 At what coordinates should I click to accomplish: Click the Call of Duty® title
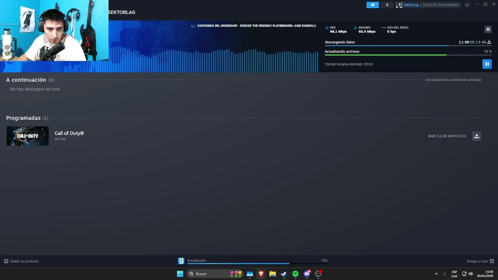tap(69, 133)
